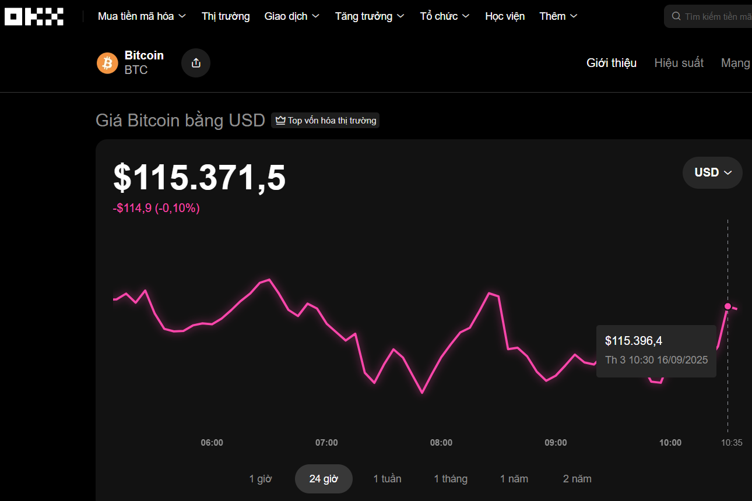
Task: Select the "1 tuần" time range
Action: pos(387,478)
